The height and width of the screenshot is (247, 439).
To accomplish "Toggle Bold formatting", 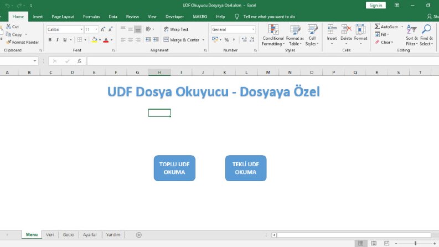I will click(x=50, y=40).
